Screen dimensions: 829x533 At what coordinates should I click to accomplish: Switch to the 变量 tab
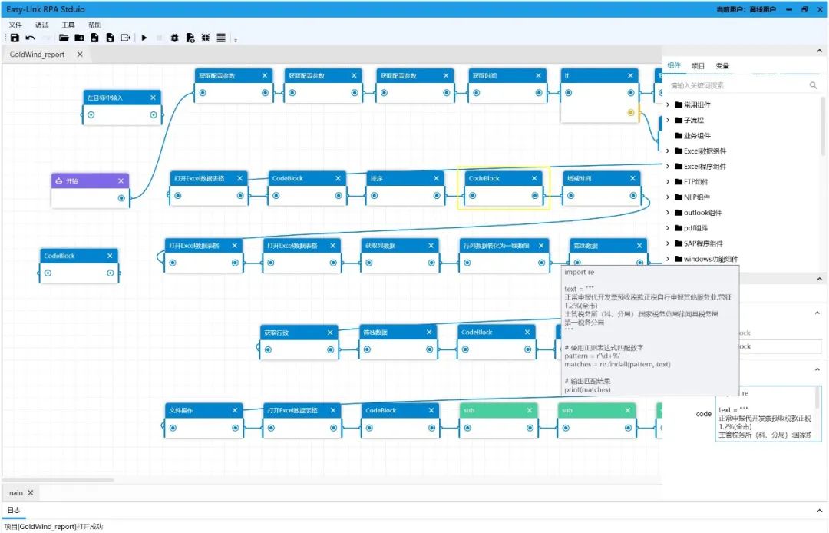[x=722, y=66]
